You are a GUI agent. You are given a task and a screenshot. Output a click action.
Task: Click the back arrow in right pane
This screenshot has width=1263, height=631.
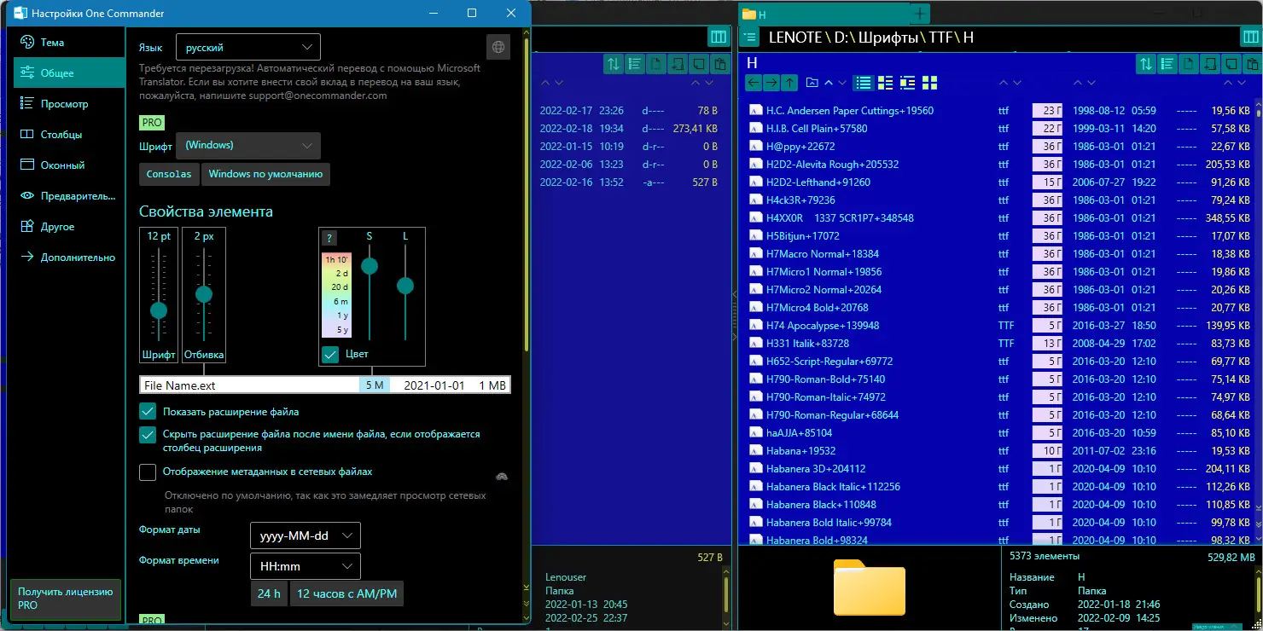click(x=753, y=83)
